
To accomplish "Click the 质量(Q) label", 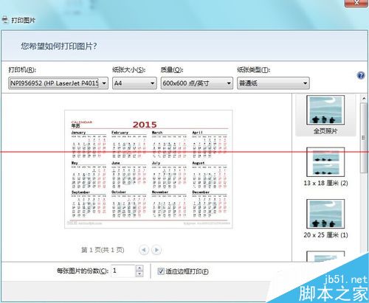I will (x=172, y=70).
